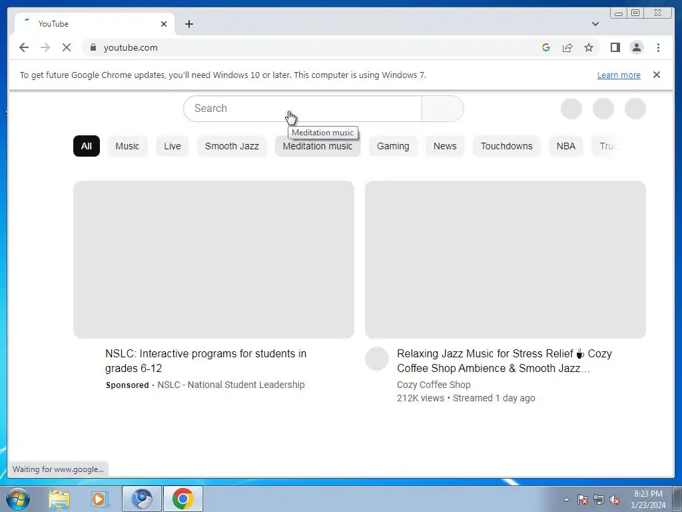Click the YouTube address bar URL
Screen dimensions: 682x512
pyautogui.click(x=131, y=47)
